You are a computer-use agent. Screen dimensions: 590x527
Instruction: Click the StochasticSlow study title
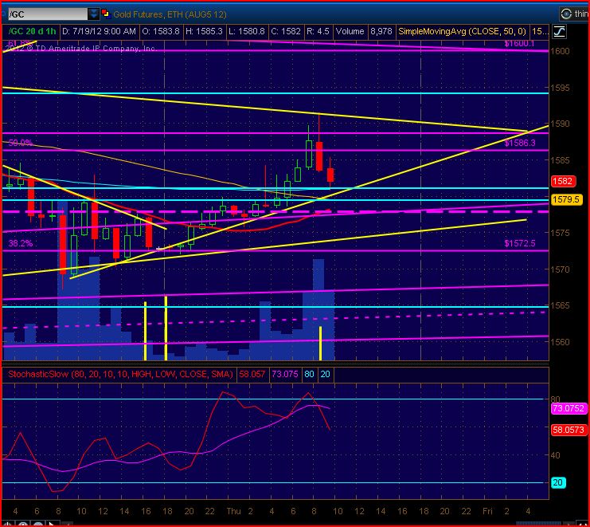[120, 374]
